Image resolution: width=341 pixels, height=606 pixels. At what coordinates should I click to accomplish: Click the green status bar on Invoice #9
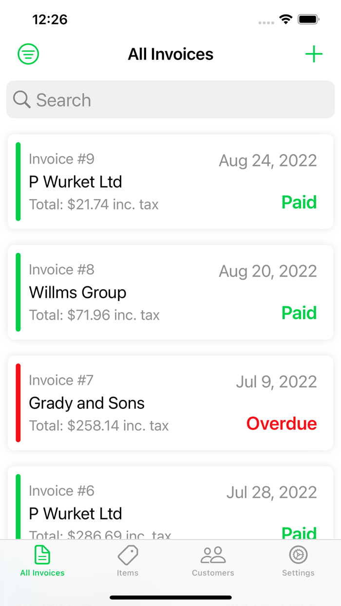19,182
